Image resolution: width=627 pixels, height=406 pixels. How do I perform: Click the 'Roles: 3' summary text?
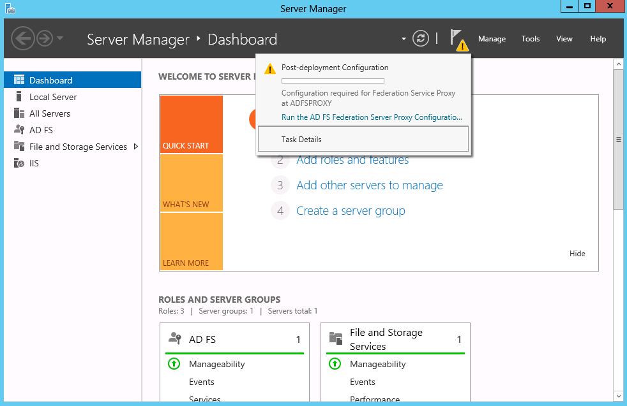tap(171, 311)
